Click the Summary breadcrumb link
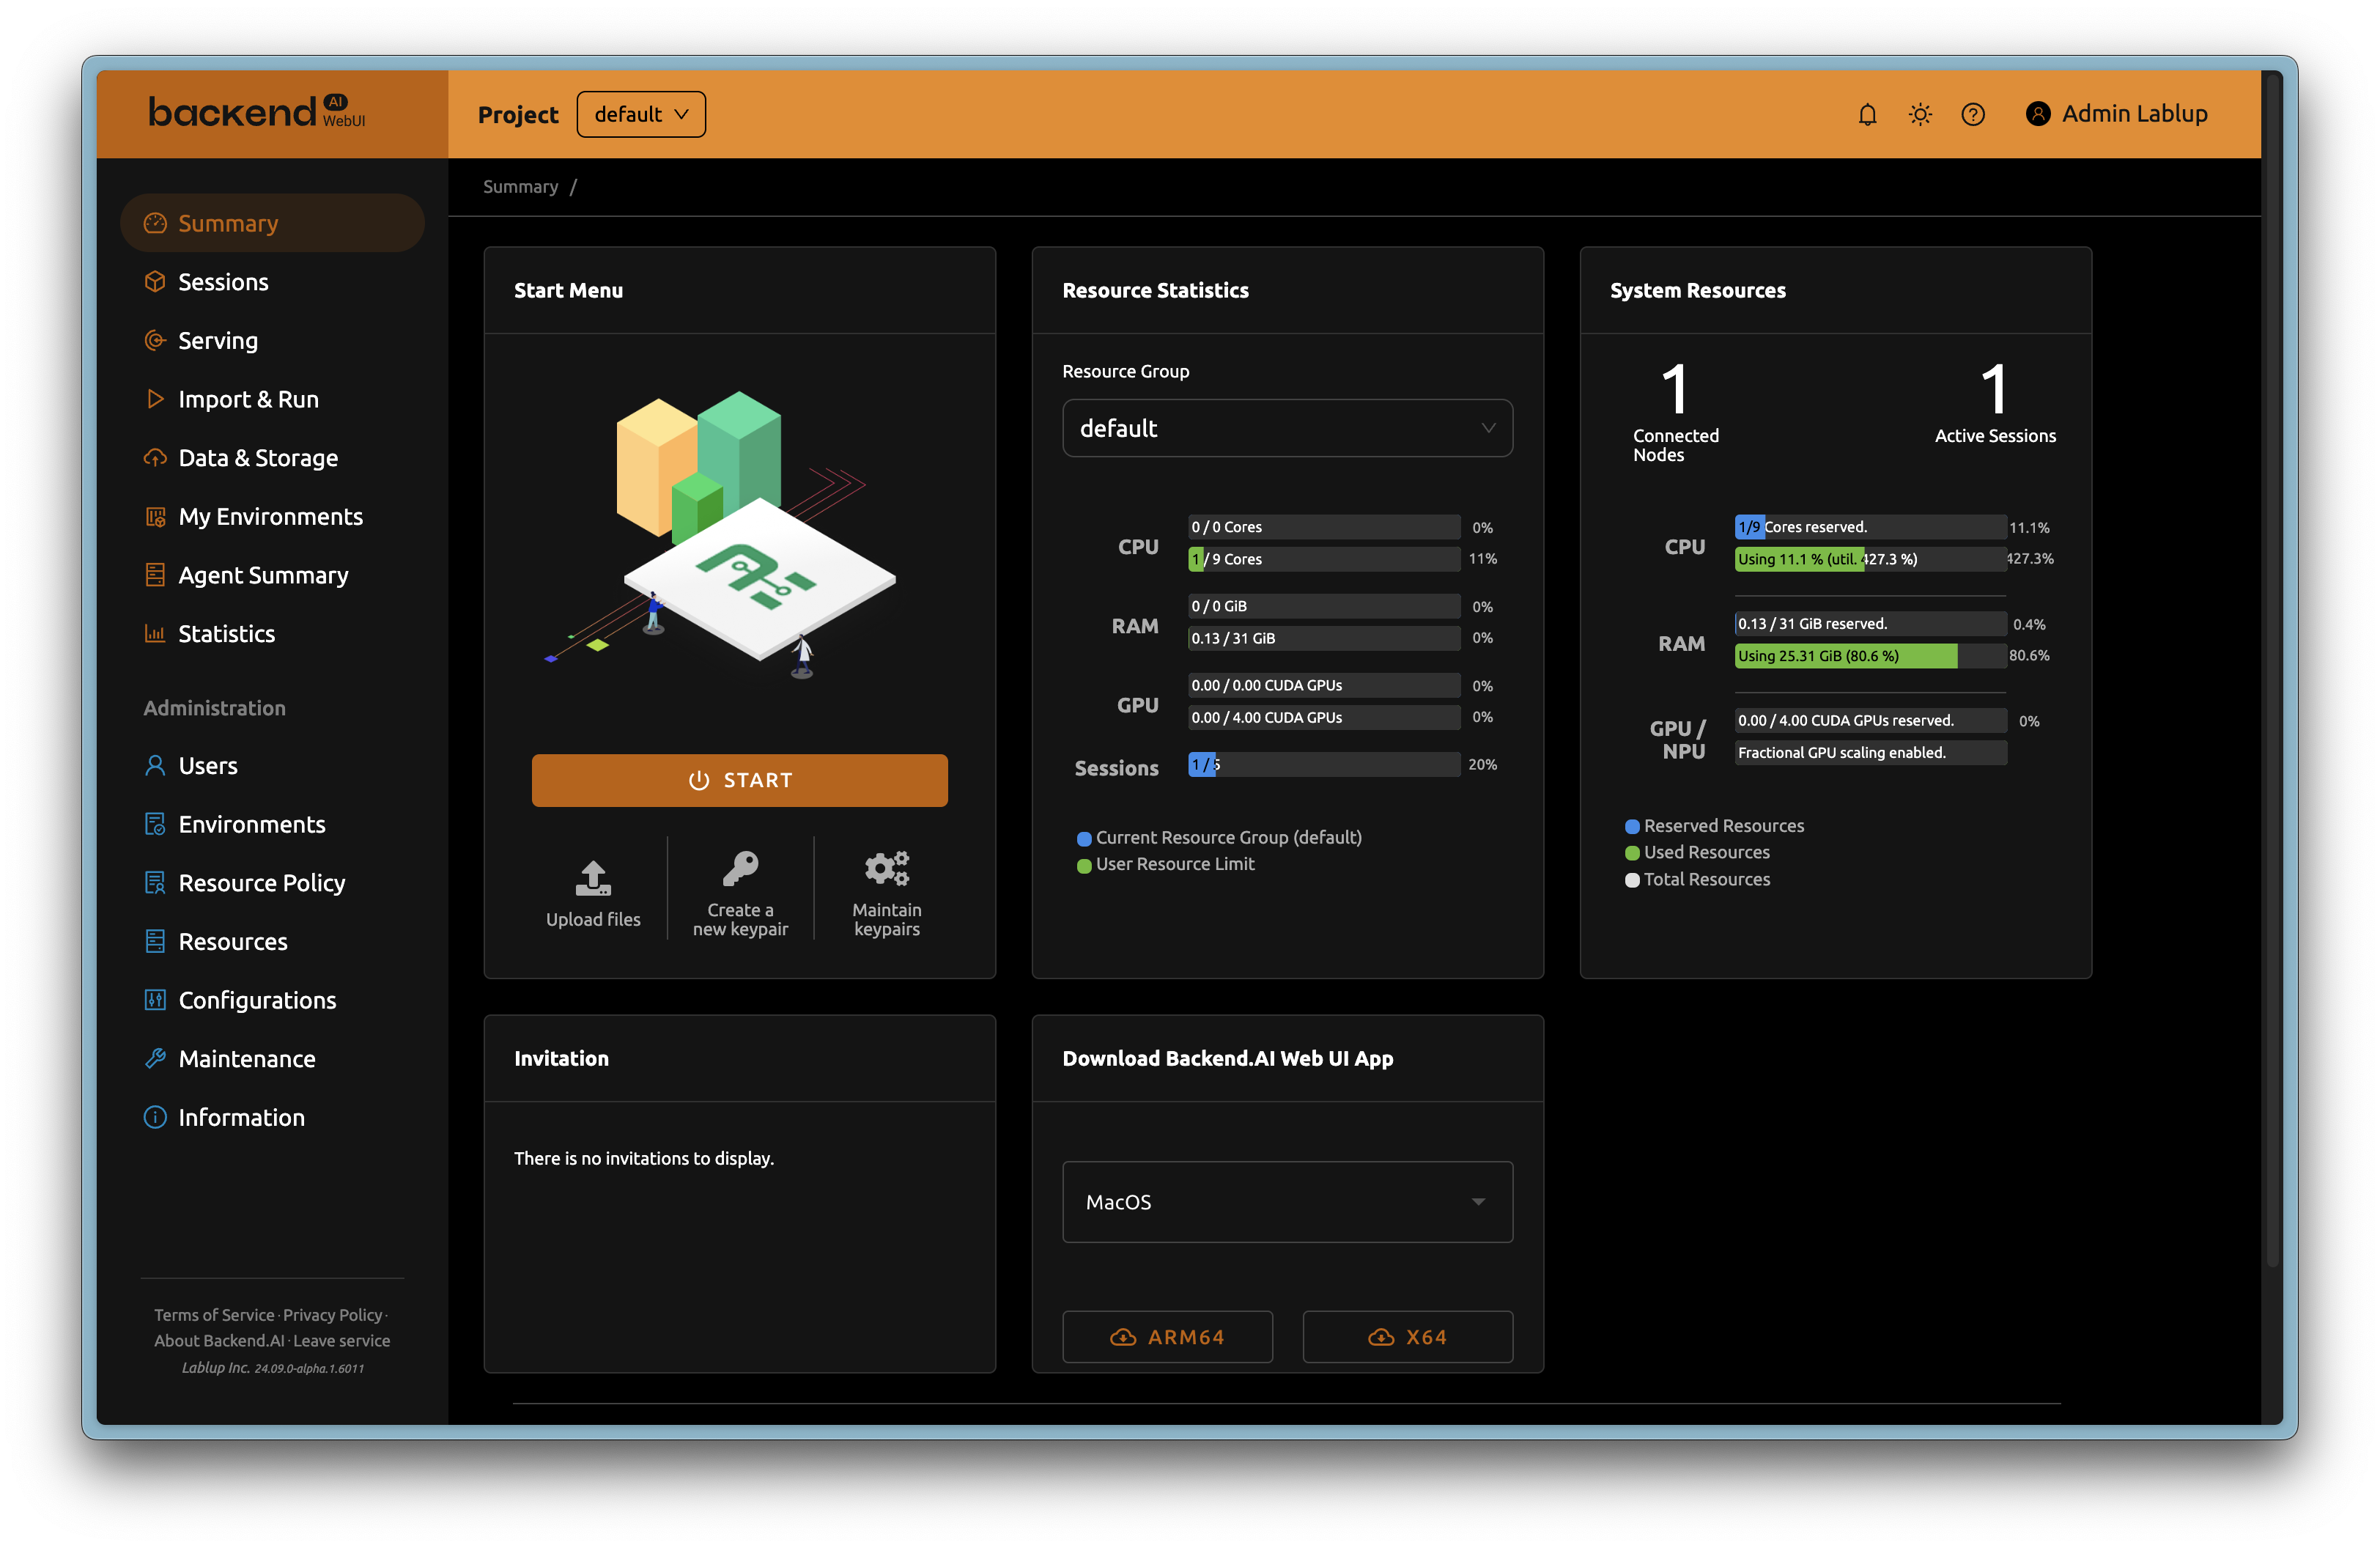This screenshot has height=1548, width=2380. click(520, 187)
